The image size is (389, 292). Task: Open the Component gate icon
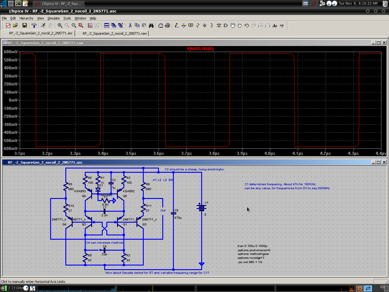coord(226,26)
